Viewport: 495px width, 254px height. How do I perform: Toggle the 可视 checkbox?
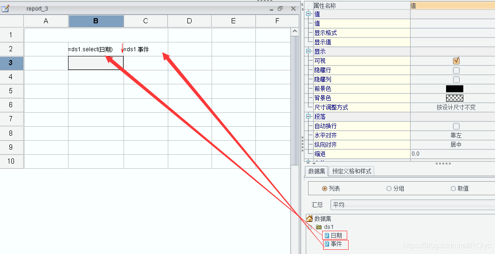[x=456, y=61]
